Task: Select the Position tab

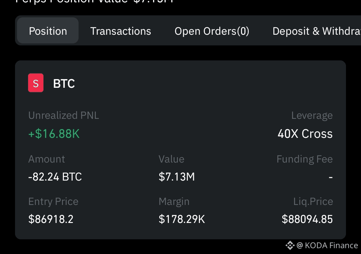Action: [47, 31]
